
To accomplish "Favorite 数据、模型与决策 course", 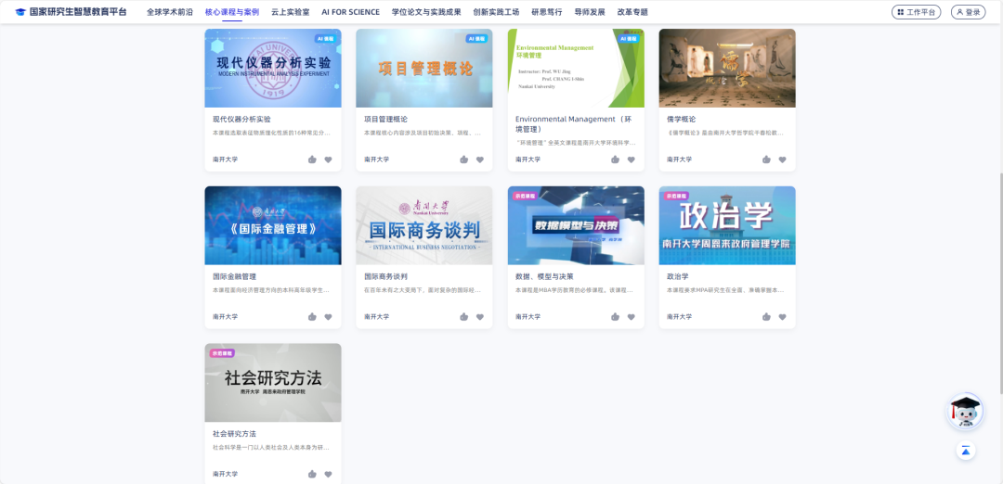I will click(631, 317).
